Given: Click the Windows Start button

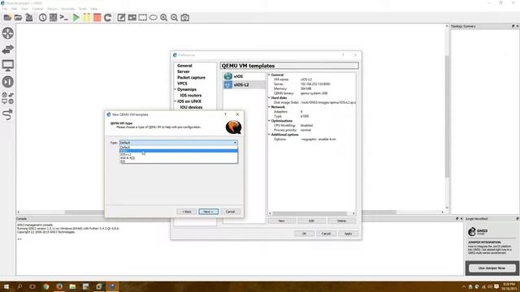Looking at the screenshot, I should (x=6, y=286).
